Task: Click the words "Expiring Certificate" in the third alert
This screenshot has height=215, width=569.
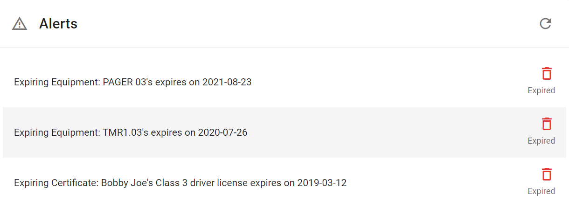Action: (56, 183)
